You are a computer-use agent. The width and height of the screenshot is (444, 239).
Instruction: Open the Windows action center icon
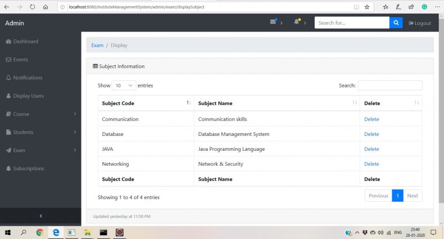433,232
